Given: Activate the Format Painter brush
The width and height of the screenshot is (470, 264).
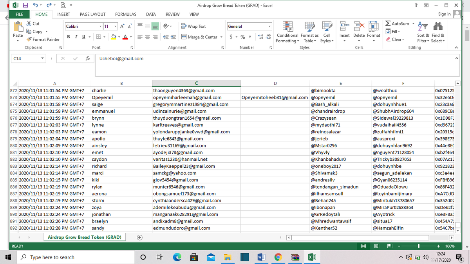Looking at the screenshot, I should 43,39.
